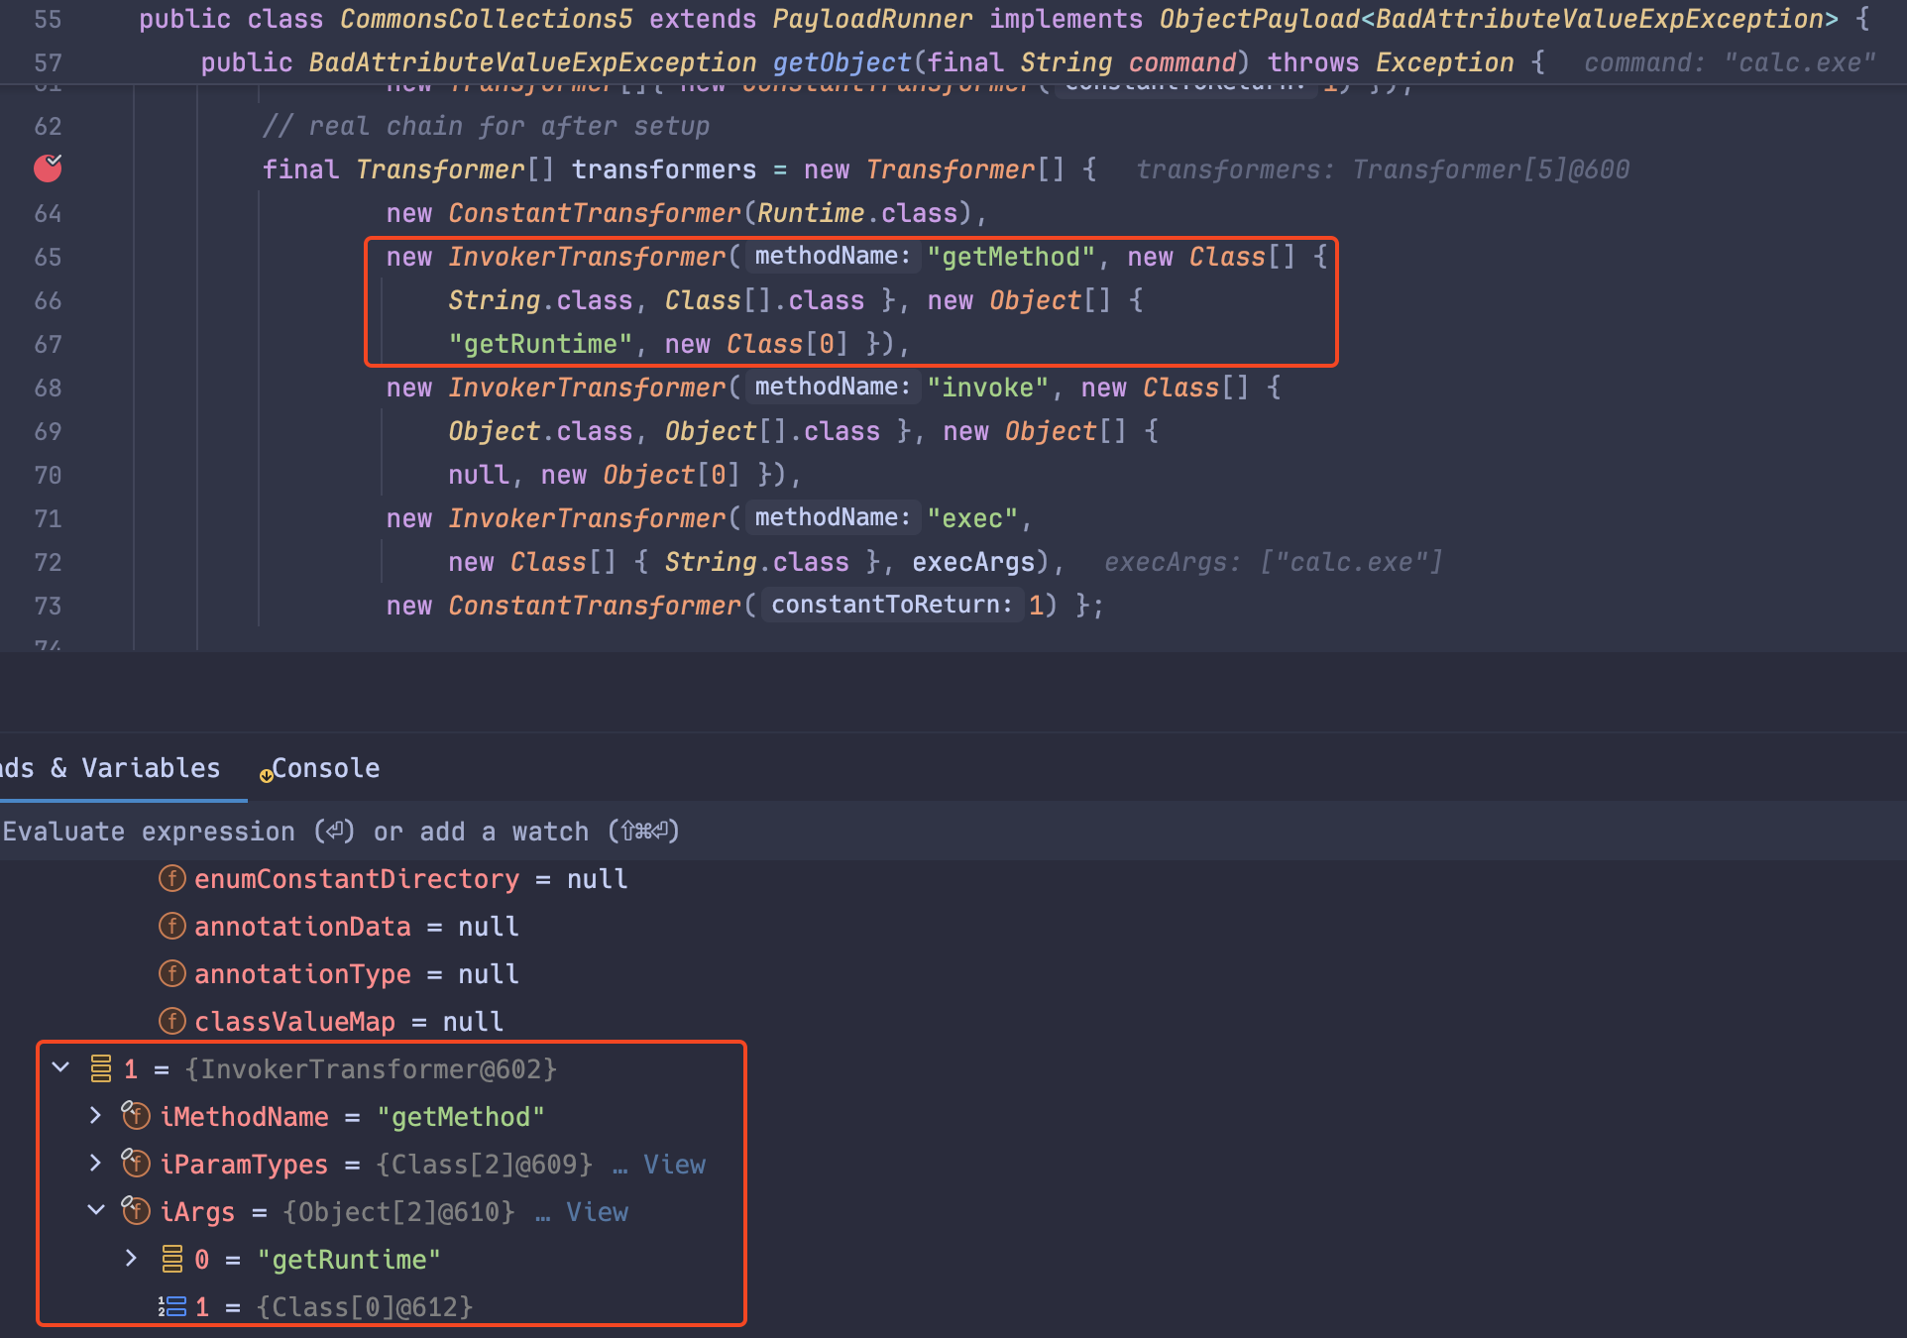The width and height of the screenshot is (1907, 1338).
Task: Click the field icon next to iMethodName
Action: click(135, 1116)
